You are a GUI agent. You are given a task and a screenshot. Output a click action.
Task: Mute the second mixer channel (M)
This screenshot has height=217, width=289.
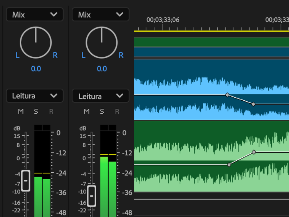[87, 111]
